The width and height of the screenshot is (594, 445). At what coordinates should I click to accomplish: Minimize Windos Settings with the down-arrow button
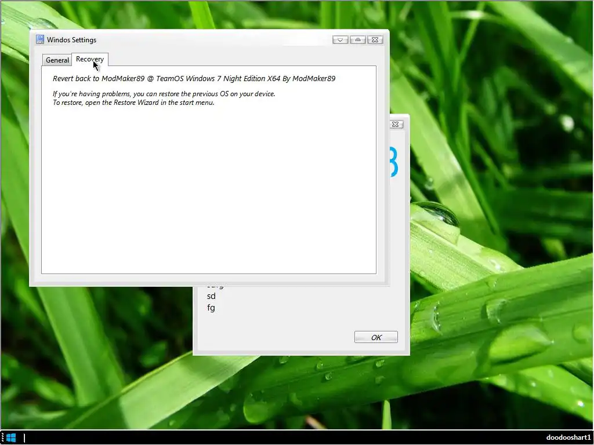tap(340, 40)
